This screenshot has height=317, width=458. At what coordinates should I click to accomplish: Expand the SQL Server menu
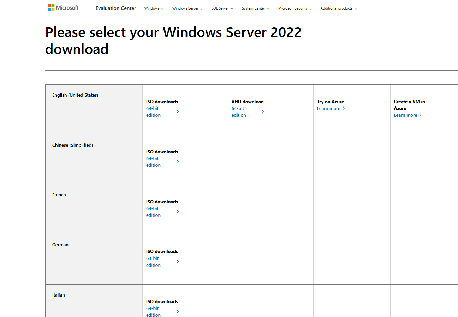222,8
